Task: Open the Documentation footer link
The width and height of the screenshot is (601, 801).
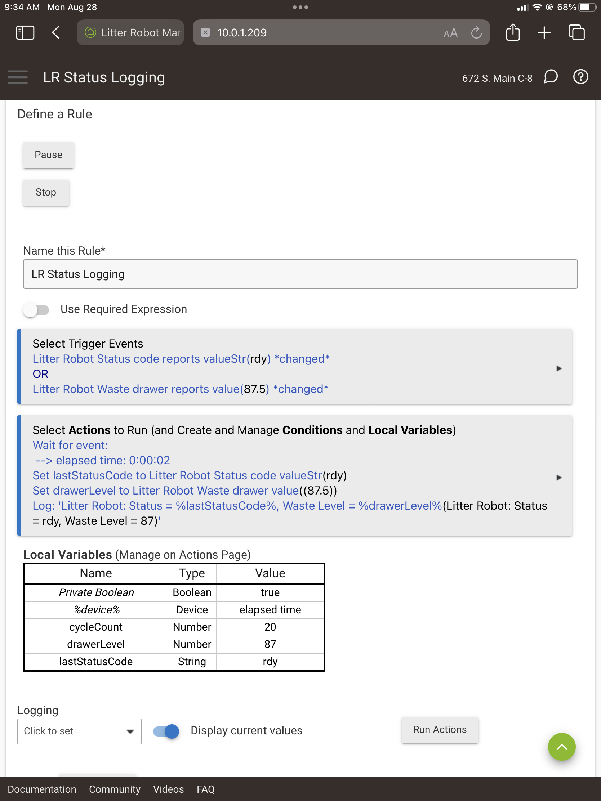Action: [42, 789]
